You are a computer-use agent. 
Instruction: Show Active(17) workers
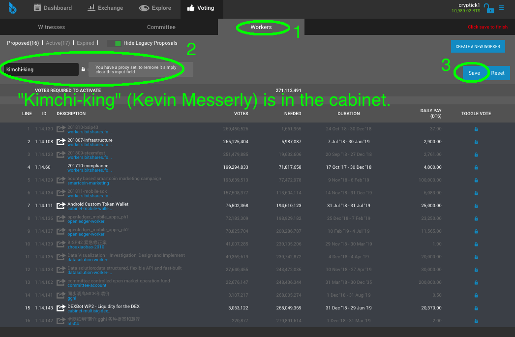point(58,43)
